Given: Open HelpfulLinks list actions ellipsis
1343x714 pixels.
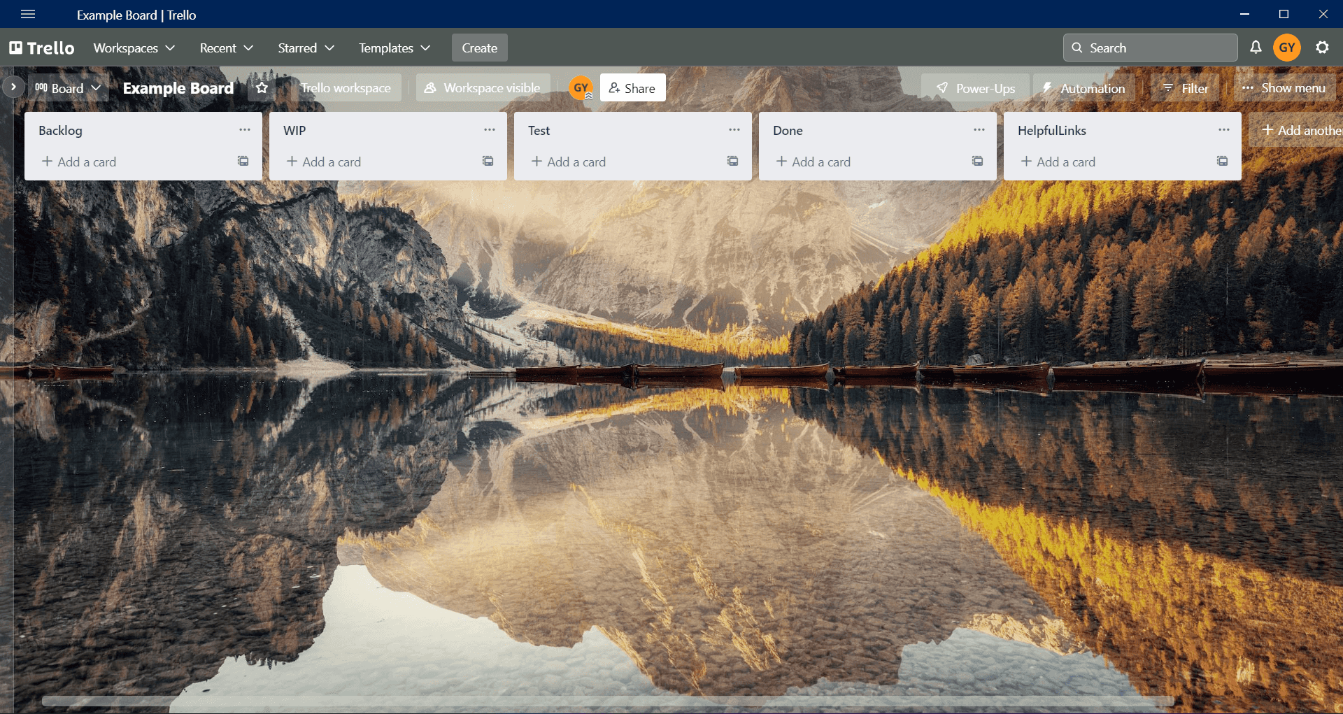Looking at the screenshot, I should click(x=1224, y=130).
